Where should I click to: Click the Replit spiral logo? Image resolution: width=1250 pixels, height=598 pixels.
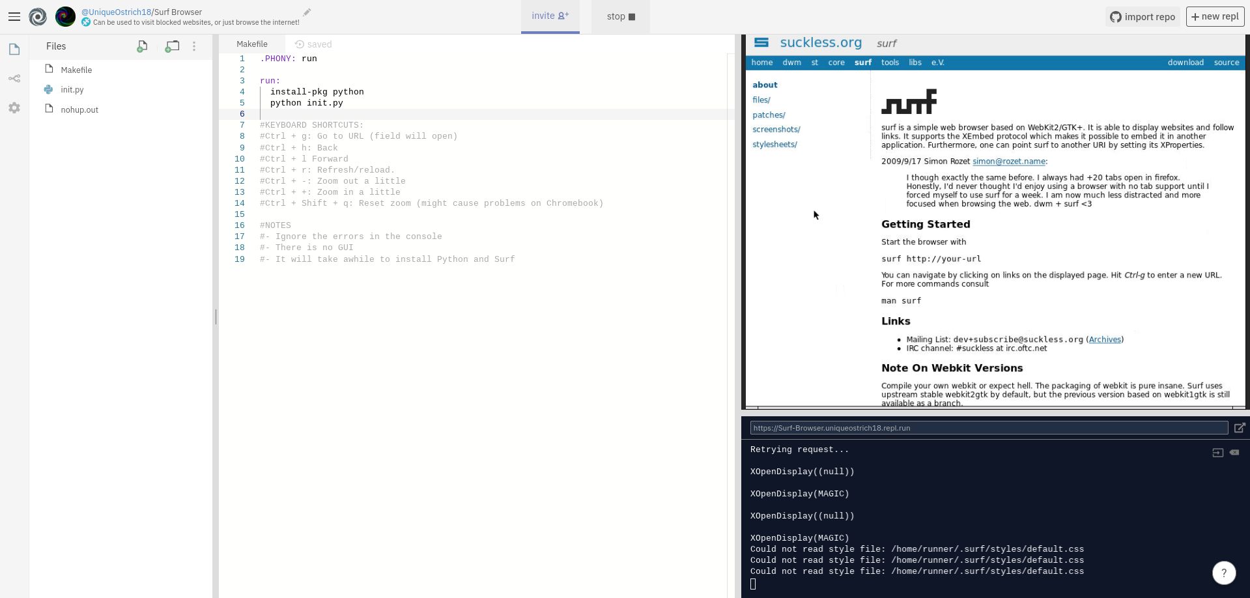38,16
